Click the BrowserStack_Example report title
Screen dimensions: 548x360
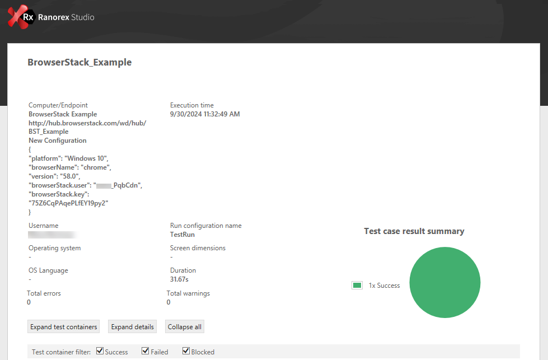[x=79, y=62]
